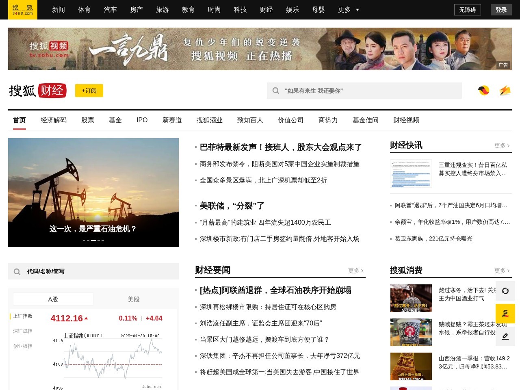Open the 搜狐财经 logo
The width and height of the screenshot is (520, 390).
38,91
